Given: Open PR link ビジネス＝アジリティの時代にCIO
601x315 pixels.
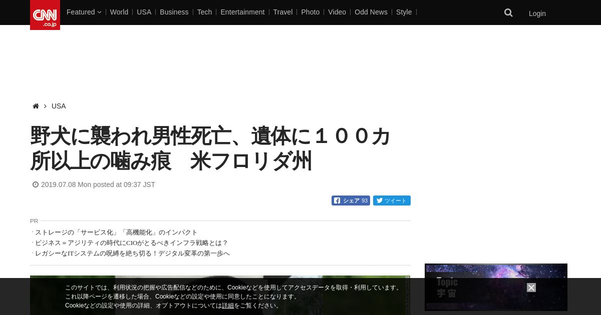Looking at the screenshot, I should [x=131, y=243].
